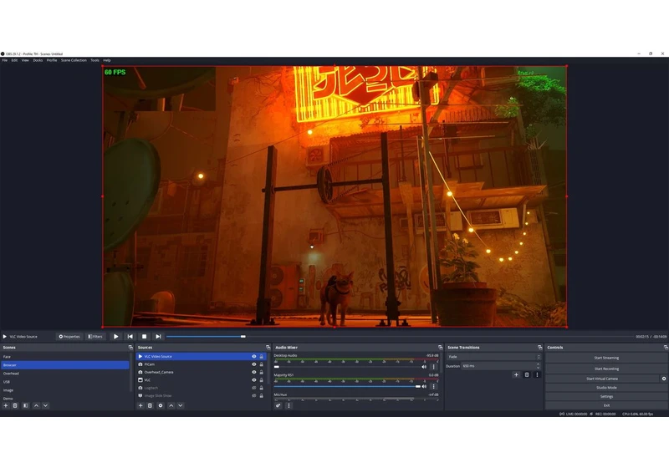Select the Face scene
The image size is (669, 468).
tap(65, 357)
